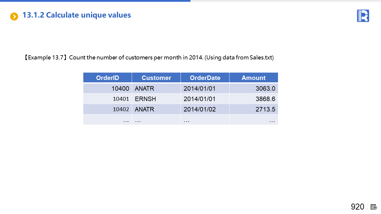Screen dimensions: 381x214
Task: Click the blue progress bar at top
Action: pyautogui.click(x=95, y=1)
